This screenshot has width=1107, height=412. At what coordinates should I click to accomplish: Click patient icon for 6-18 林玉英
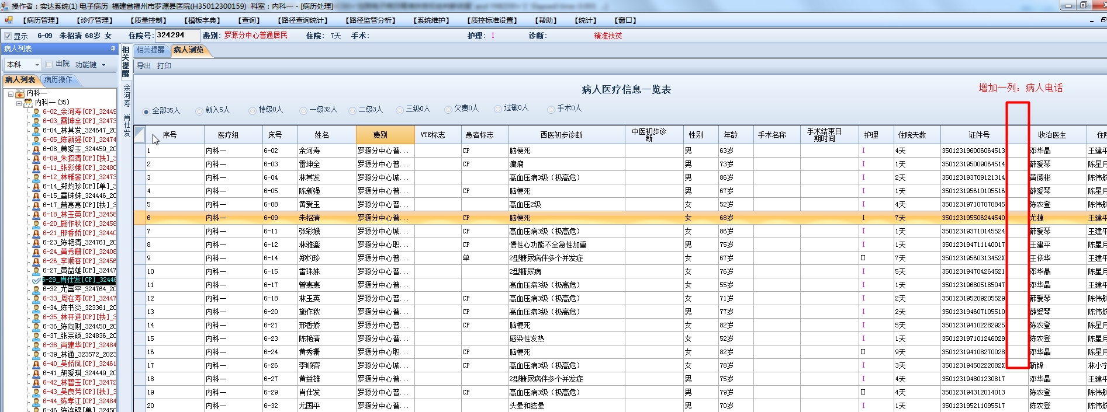pyautogui.click(x=36, y=214)
